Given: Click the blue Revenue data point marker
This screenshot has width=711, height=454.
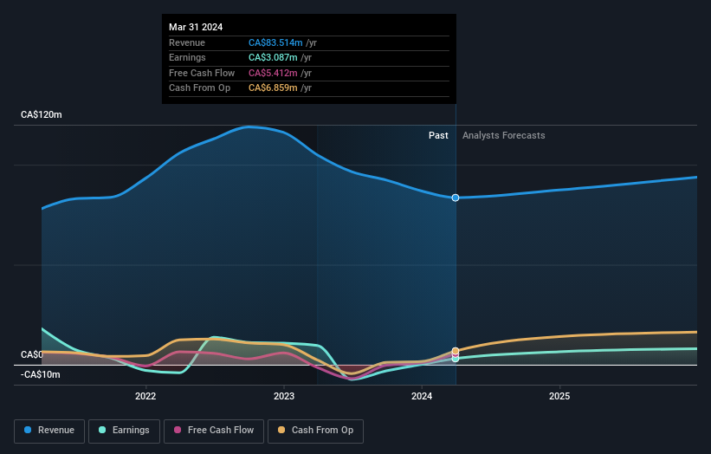Looking at the screenshot, I should click(x=456, y=198).
